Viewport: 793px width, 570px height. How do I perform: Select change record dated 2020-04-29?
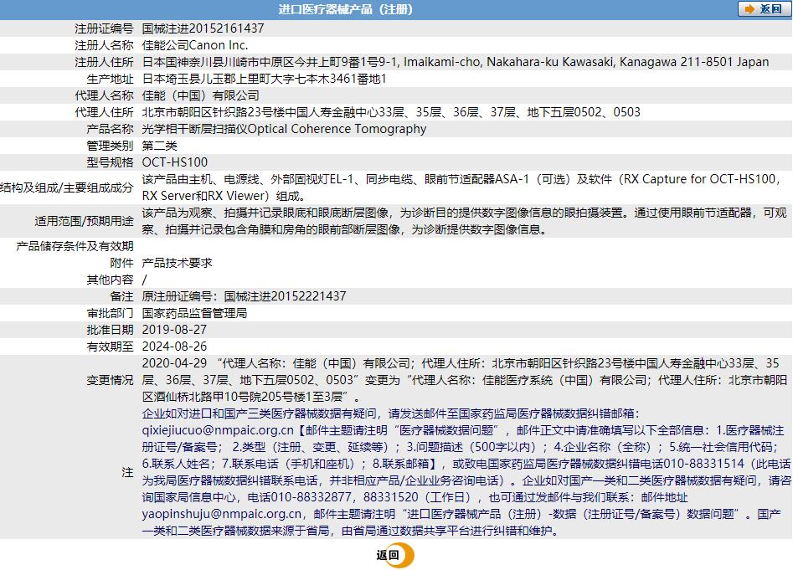464,379
